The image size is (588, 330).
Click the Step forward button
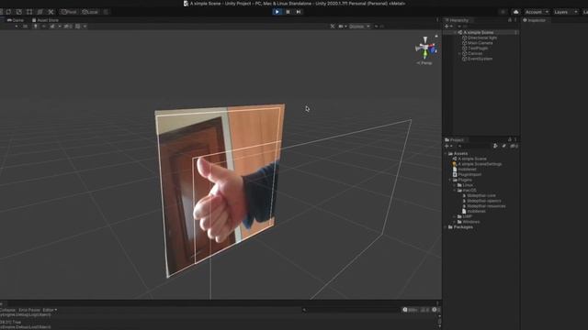pyautogui.click(x=299, y=12)
